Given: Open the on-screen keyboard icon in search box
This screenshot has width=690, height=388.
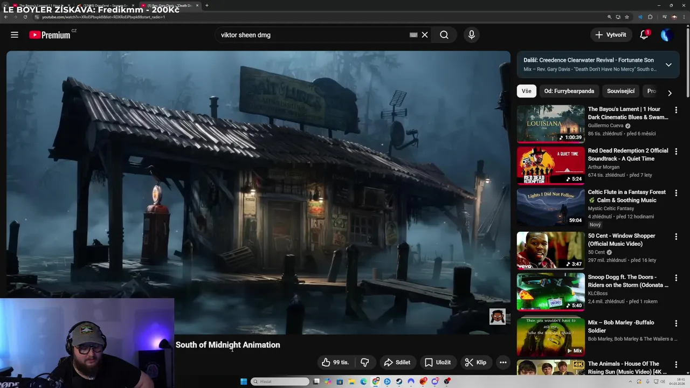Looking at the screenshot, I should (x=413, y=34).
